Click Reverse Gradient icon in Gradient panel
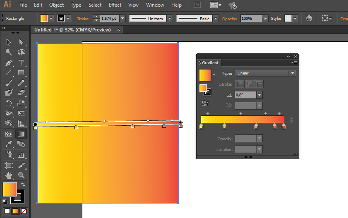The width and height of the screenshot is (348, 218). (x=205, y=103)
